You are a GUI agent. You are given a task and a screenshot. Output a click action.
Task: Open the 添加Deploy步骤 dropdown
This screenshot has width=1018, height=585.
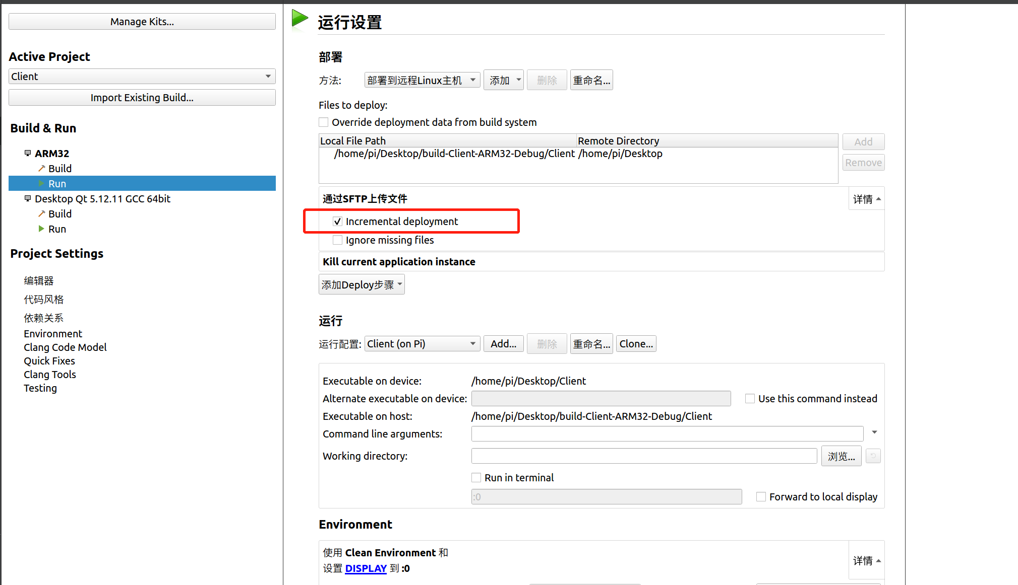362,284
